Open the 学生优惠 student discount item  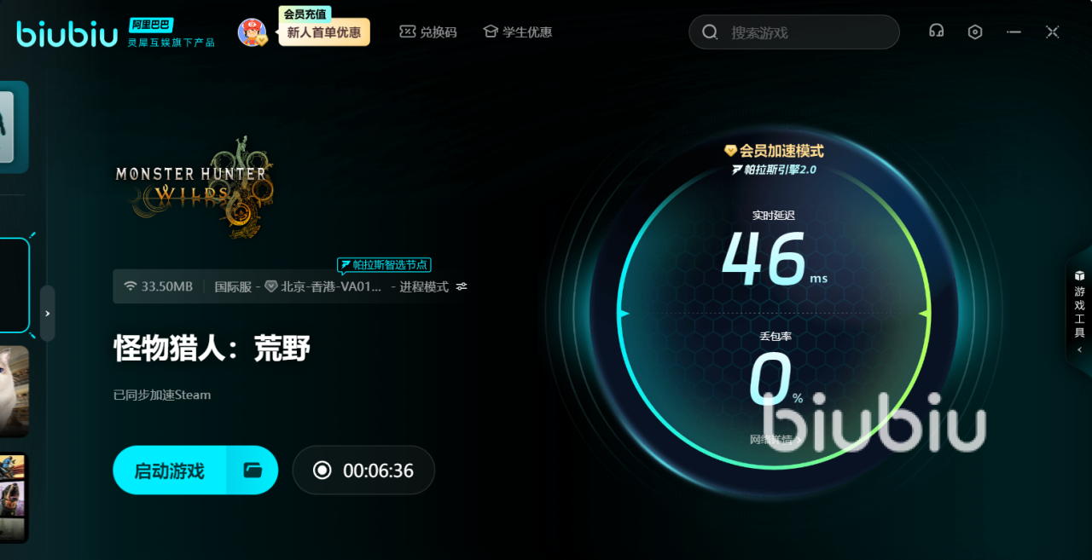(x=518, y=32)
